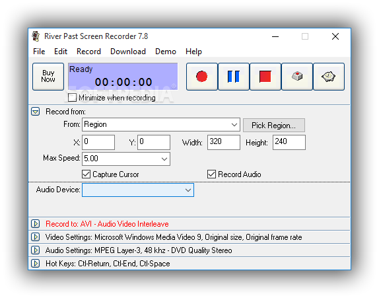Click 'Hot Keys: Ctl-Return, Ctl-End, Ctl-Space' text

coord(108,264)
